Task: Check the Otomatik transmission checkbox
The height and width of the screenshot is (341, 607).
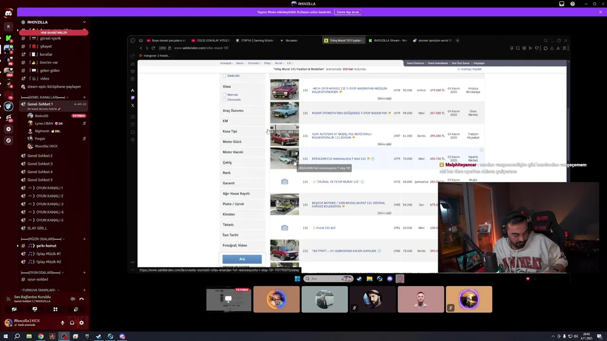Action: pos(224,100)
